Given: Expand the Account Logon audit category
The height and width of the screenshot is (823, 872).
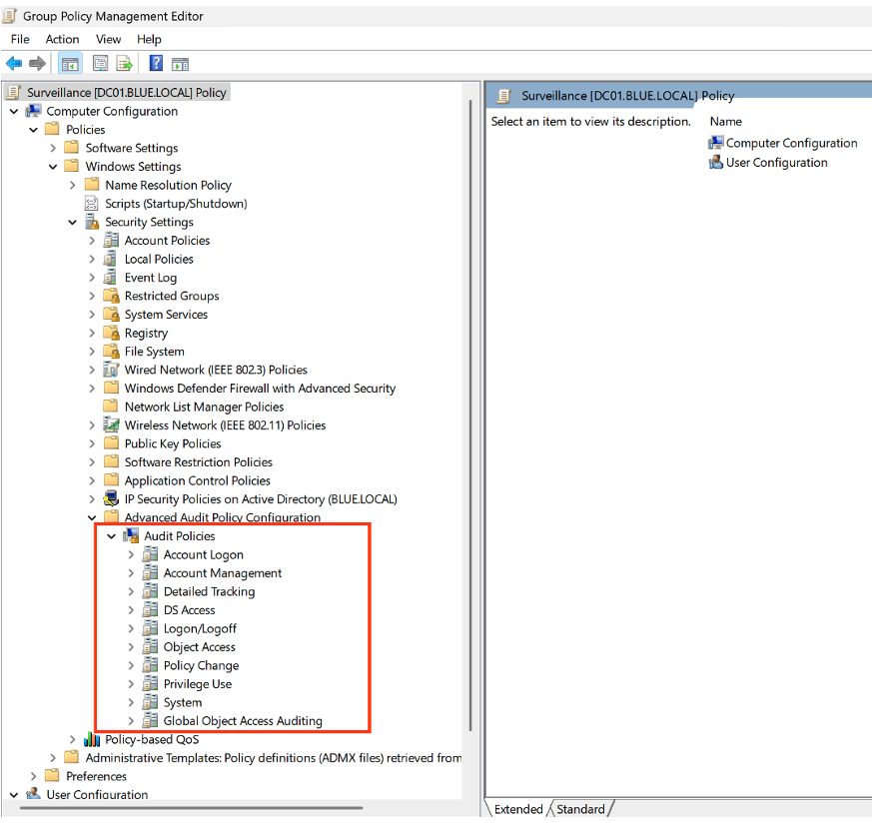Looking at the screenshot, I should pos(131,554).
